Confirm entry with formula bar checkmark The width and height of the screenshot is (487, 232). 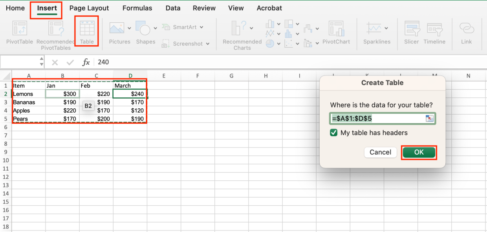click(x=70, y=62)
